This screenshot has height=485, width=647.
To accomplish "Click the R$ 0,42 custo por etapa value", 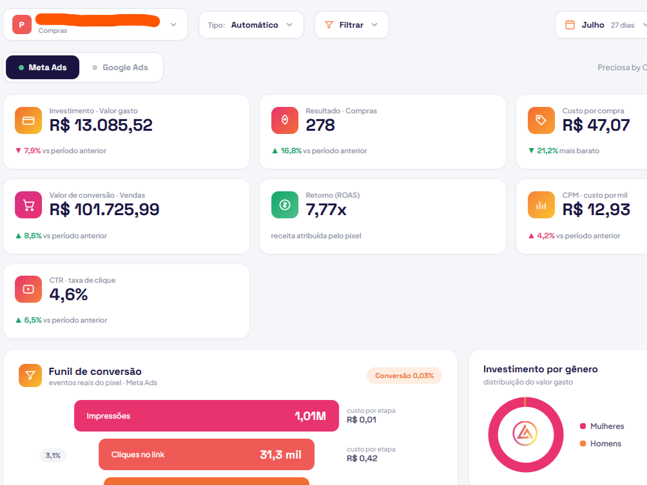I will click(362, 459).
